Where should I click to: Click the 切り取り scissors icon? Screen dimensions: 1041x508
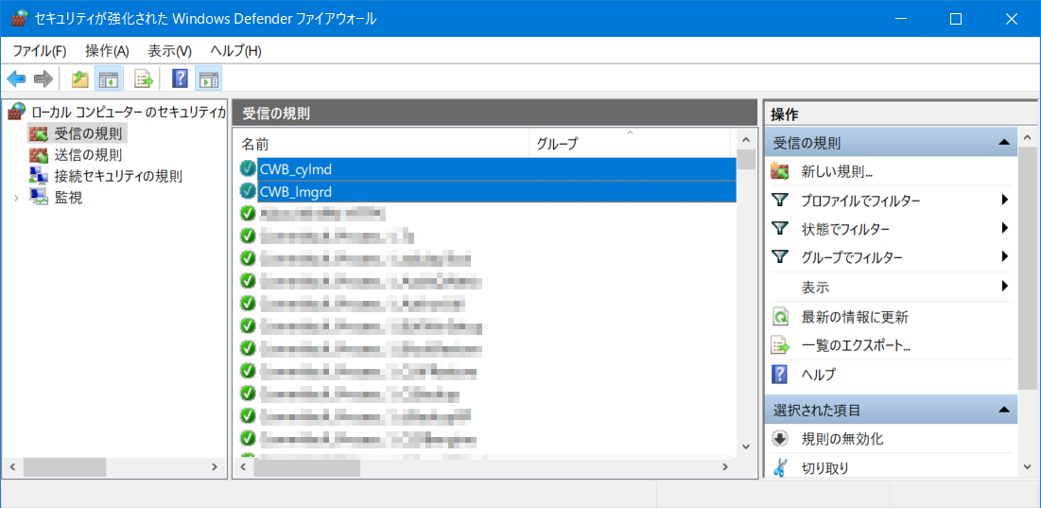[780, 467]
